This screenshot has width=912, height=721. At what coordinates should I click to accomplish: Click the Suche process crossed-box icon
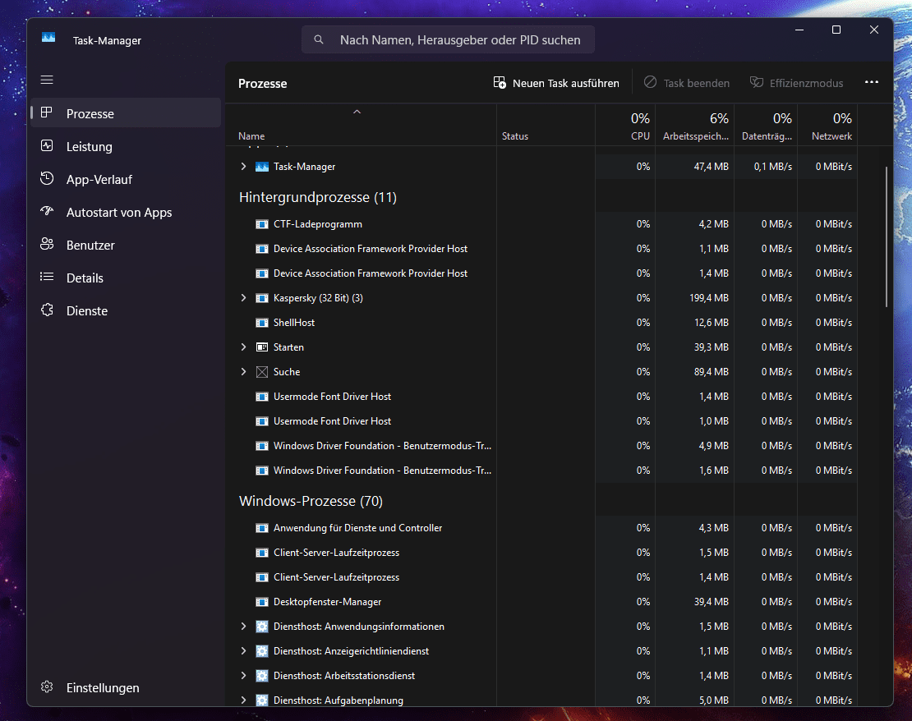point(262,372)
